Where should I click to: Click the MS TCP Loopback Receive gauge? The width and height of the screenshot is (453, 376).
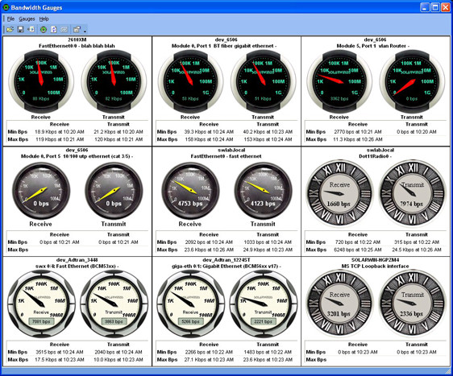(339, 304)
